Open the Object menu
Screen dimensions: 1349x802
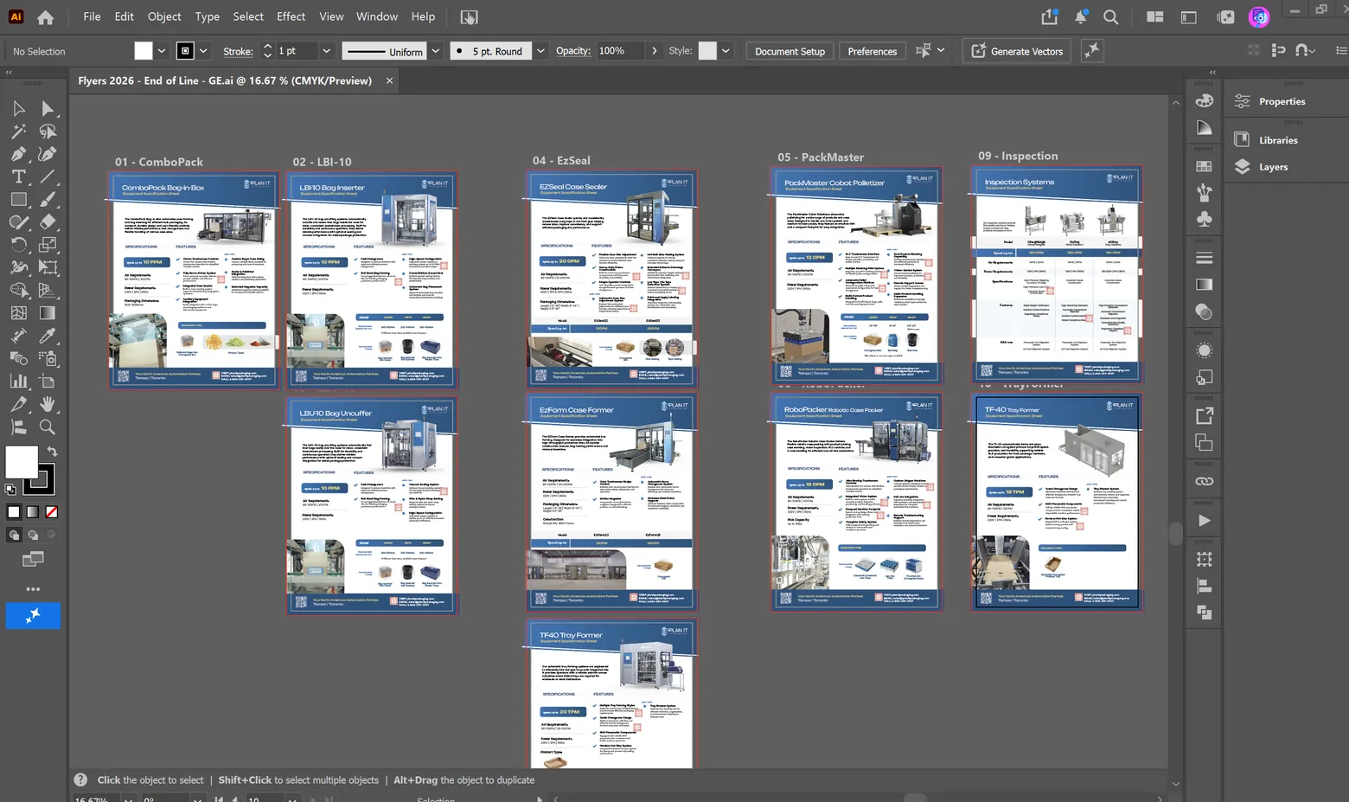164,16
